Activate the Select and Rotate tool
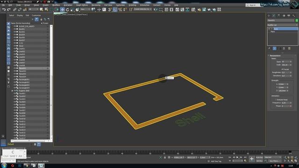Image resolution: width=299 pixels, height=168 pixels. 67,9
